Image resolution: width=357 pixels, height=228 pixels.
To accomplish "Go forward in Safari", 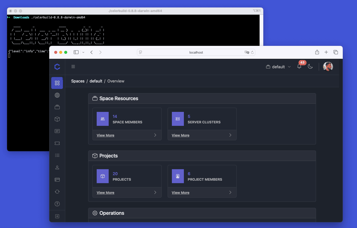I will [100, 52].
